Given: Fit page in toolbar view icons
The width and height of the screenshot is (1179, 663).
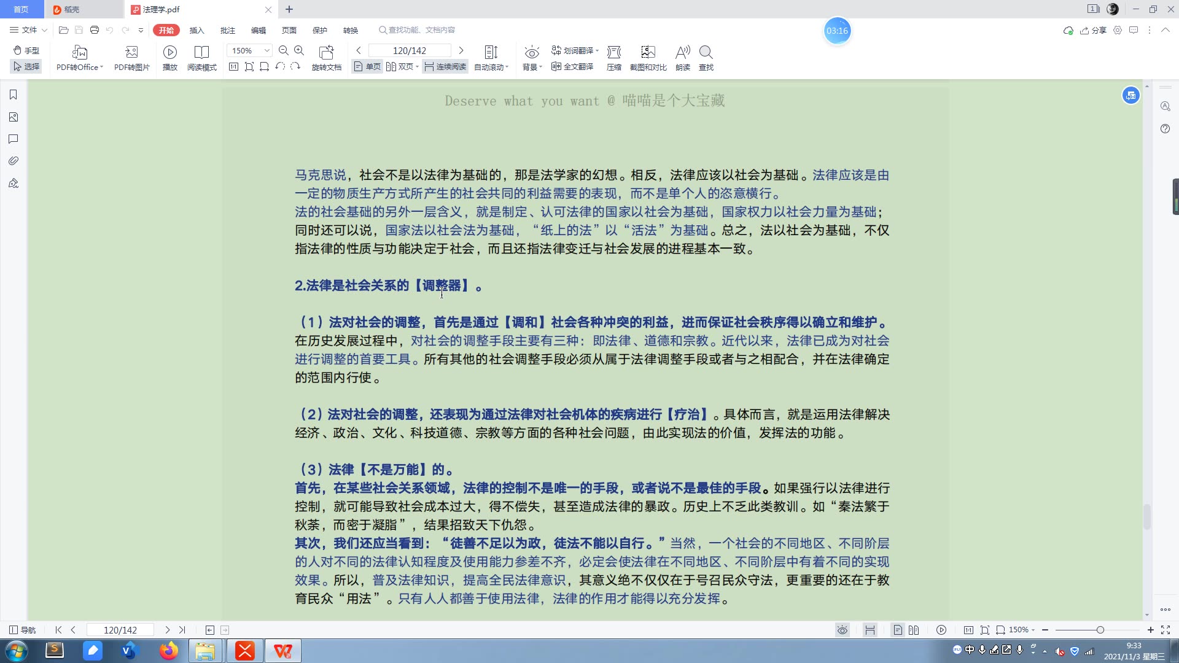Looking at the screenshot, I should pyautogui.click(x=249, y=66).
